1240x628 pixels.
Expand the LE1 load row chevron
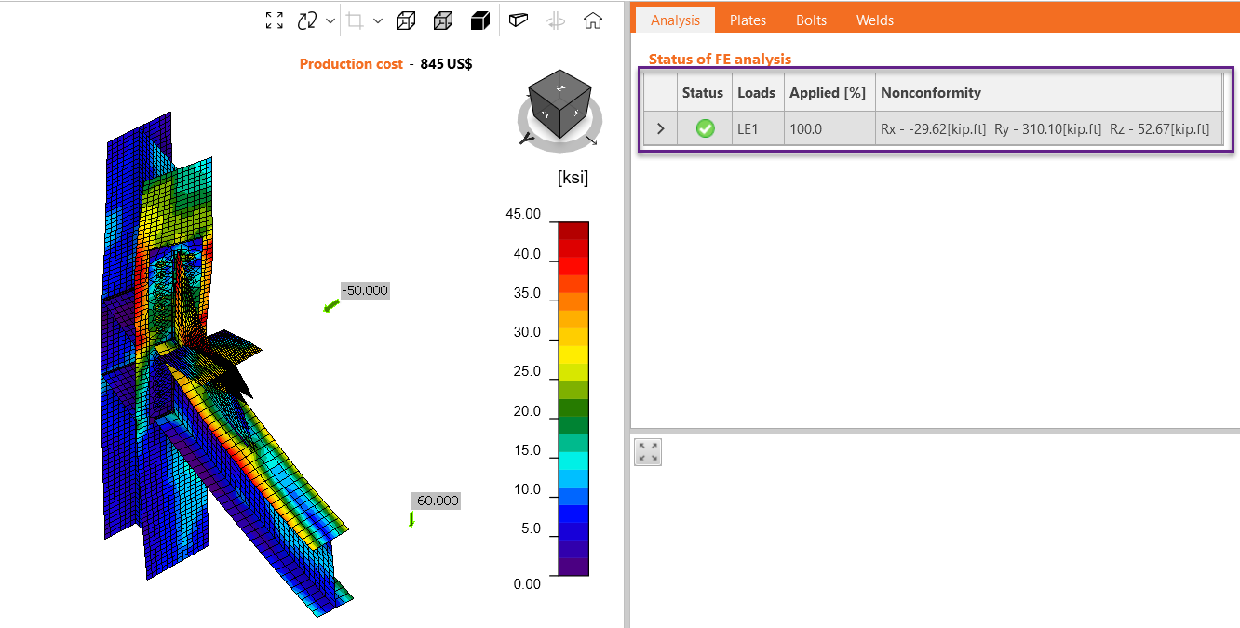tap(661, 129)
